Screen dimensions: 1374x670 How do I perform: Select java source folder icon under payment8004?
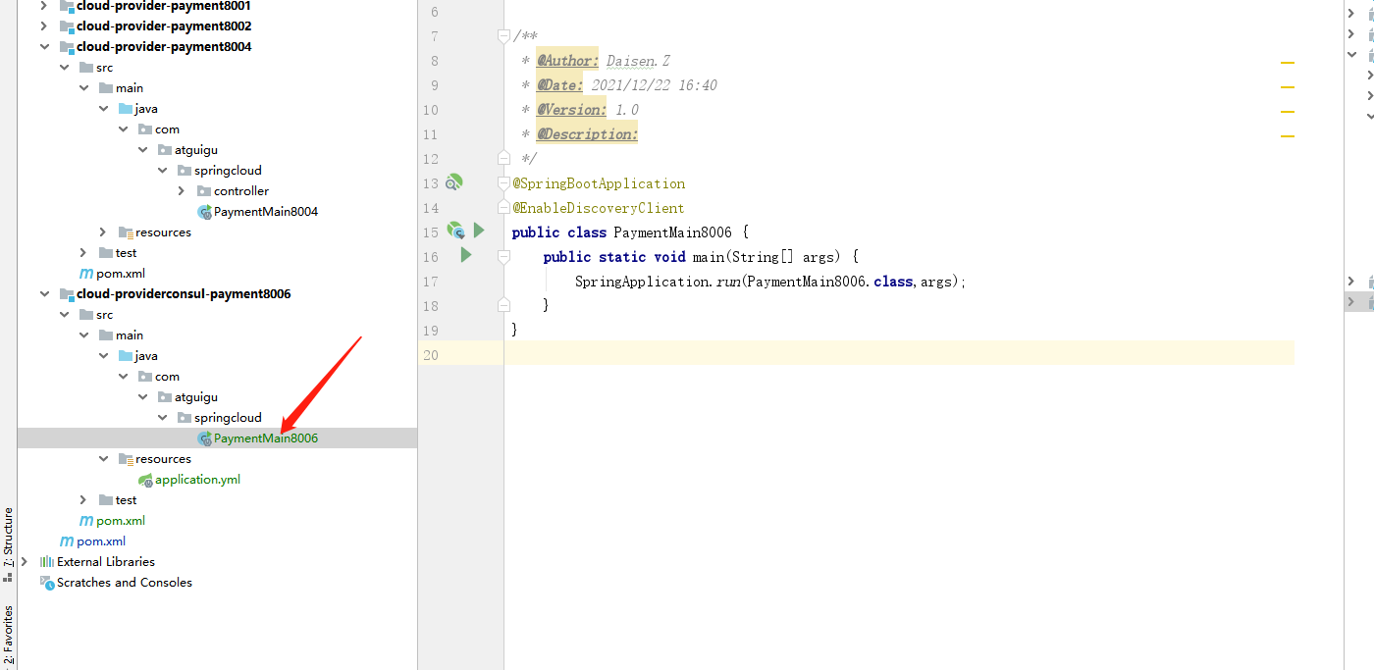[x=126, y=109]
